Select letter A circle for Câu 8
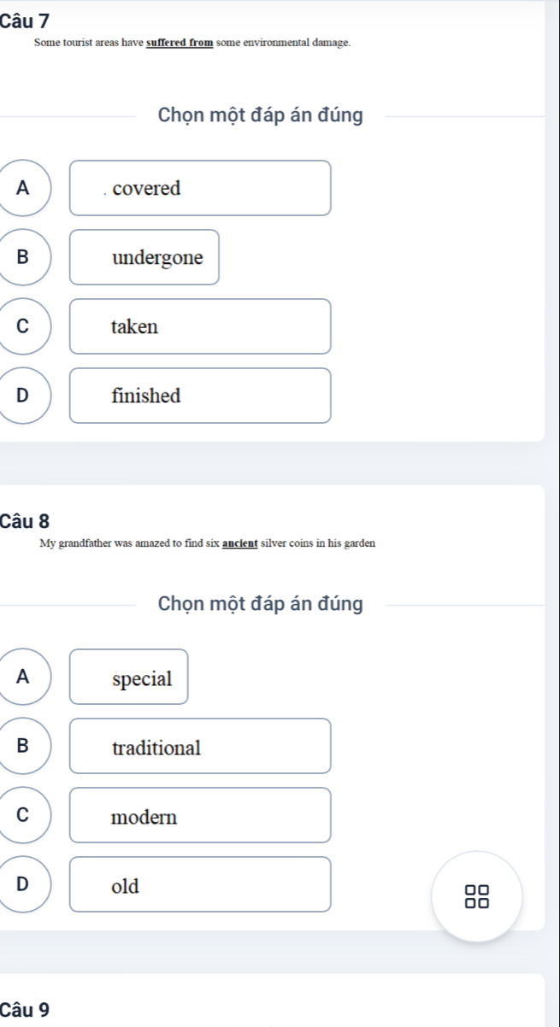 (23, 677)
